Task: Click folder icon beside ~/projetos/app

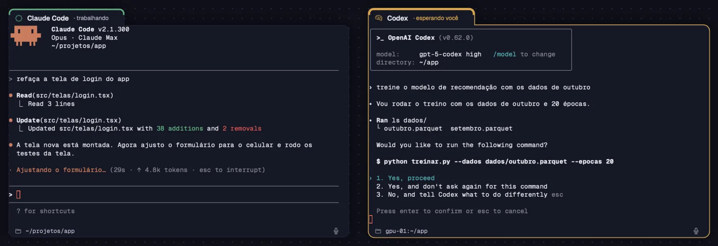Action: pos(18,231)
